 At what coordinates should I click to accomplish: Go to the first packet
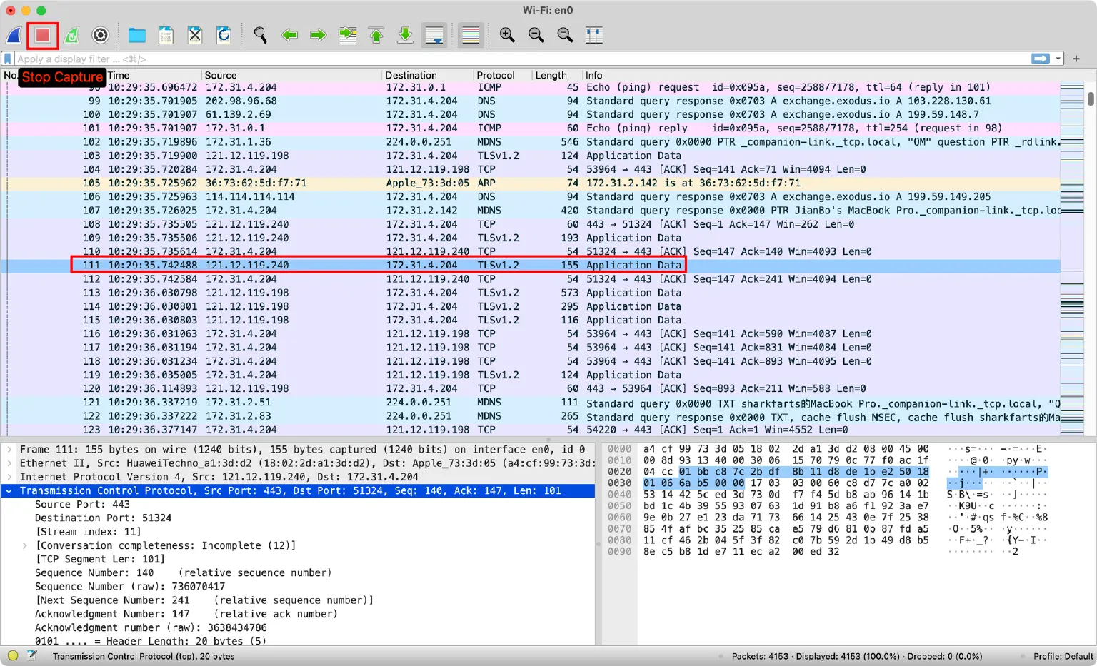376,35
